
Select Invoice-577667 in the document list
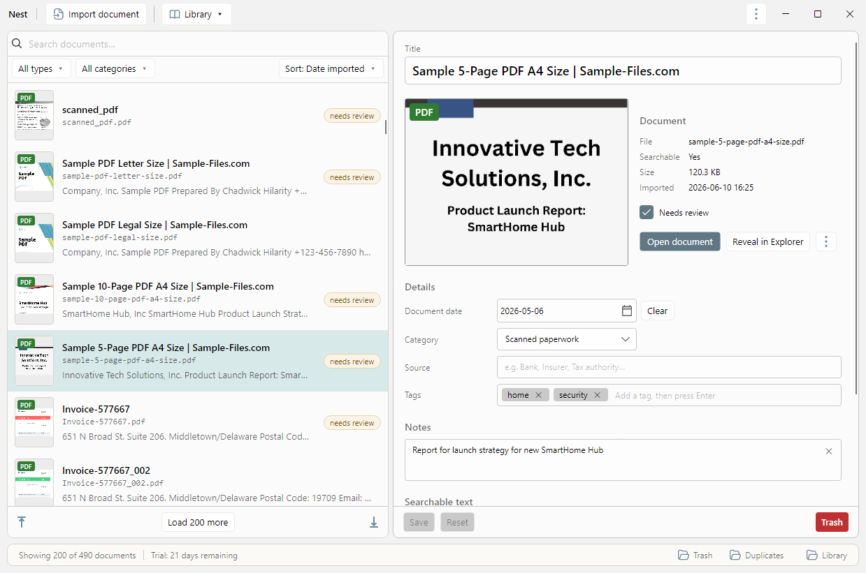pyautogui.click(x=198, y=422)
